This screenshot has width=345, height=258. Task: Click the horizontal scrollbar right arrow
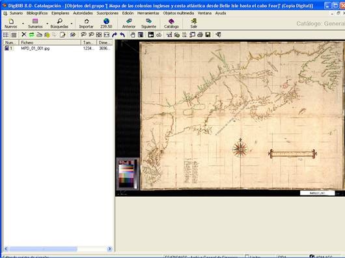[x=109, y=249]
